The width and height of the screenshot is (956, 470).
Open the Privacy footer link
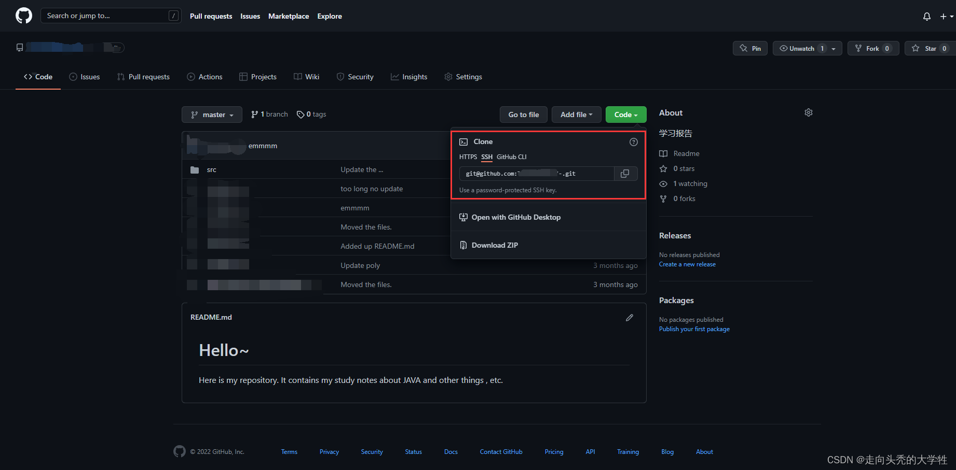(329, 452)
